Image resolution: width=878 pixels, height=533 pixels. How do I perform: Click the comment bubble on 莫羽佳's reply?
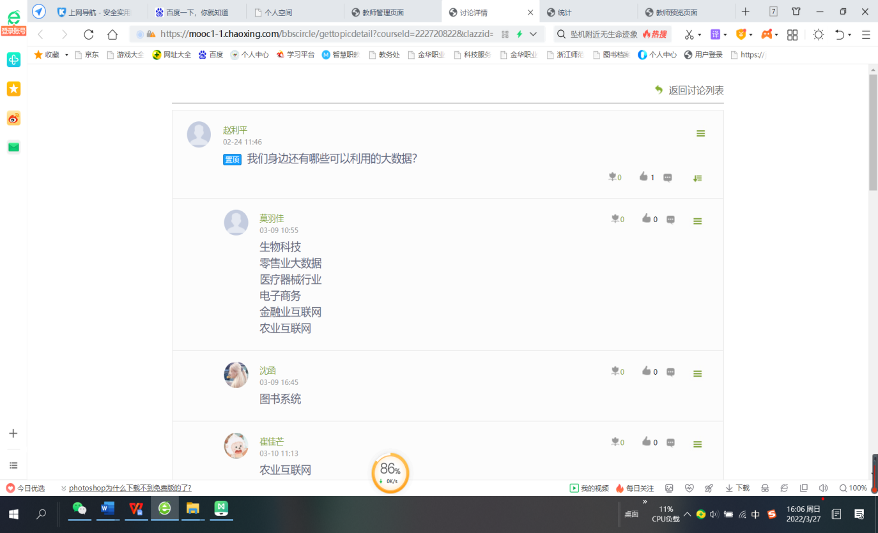(670, 219)
